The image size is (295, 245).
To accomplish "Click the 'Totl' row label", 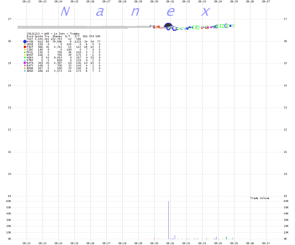I will tap(30, 39).
